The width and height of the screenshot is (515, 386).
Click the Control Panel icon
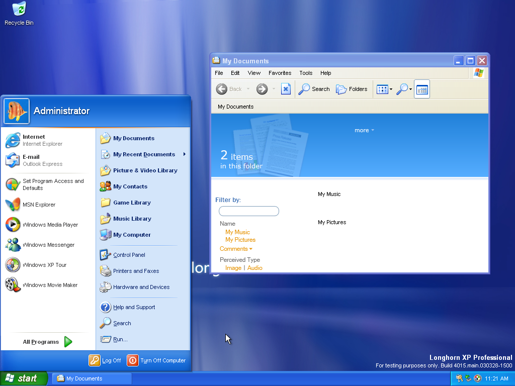click(x=105, y=255)
